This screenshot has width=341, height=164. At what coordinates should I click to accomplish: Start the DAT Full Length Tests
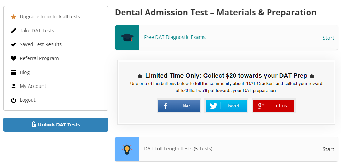click(328, 149)
